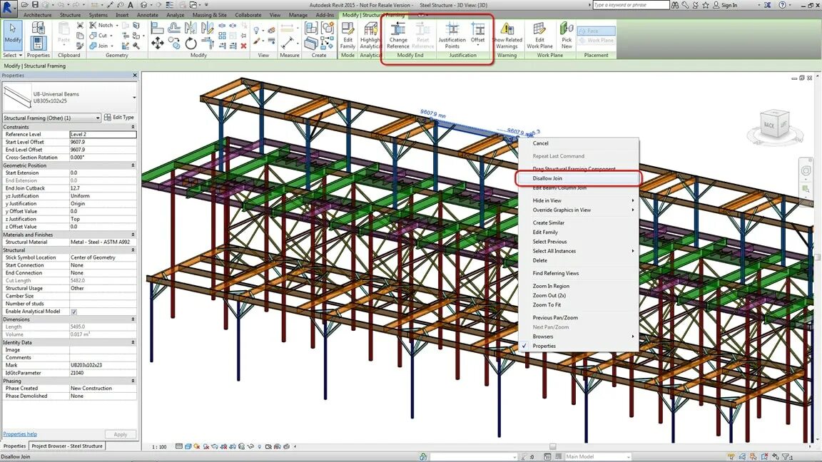The width and height of the screenshot is (822, 462).
Task: Open the type selector dropdown for UB305x102x25
Action: (134, 98)
